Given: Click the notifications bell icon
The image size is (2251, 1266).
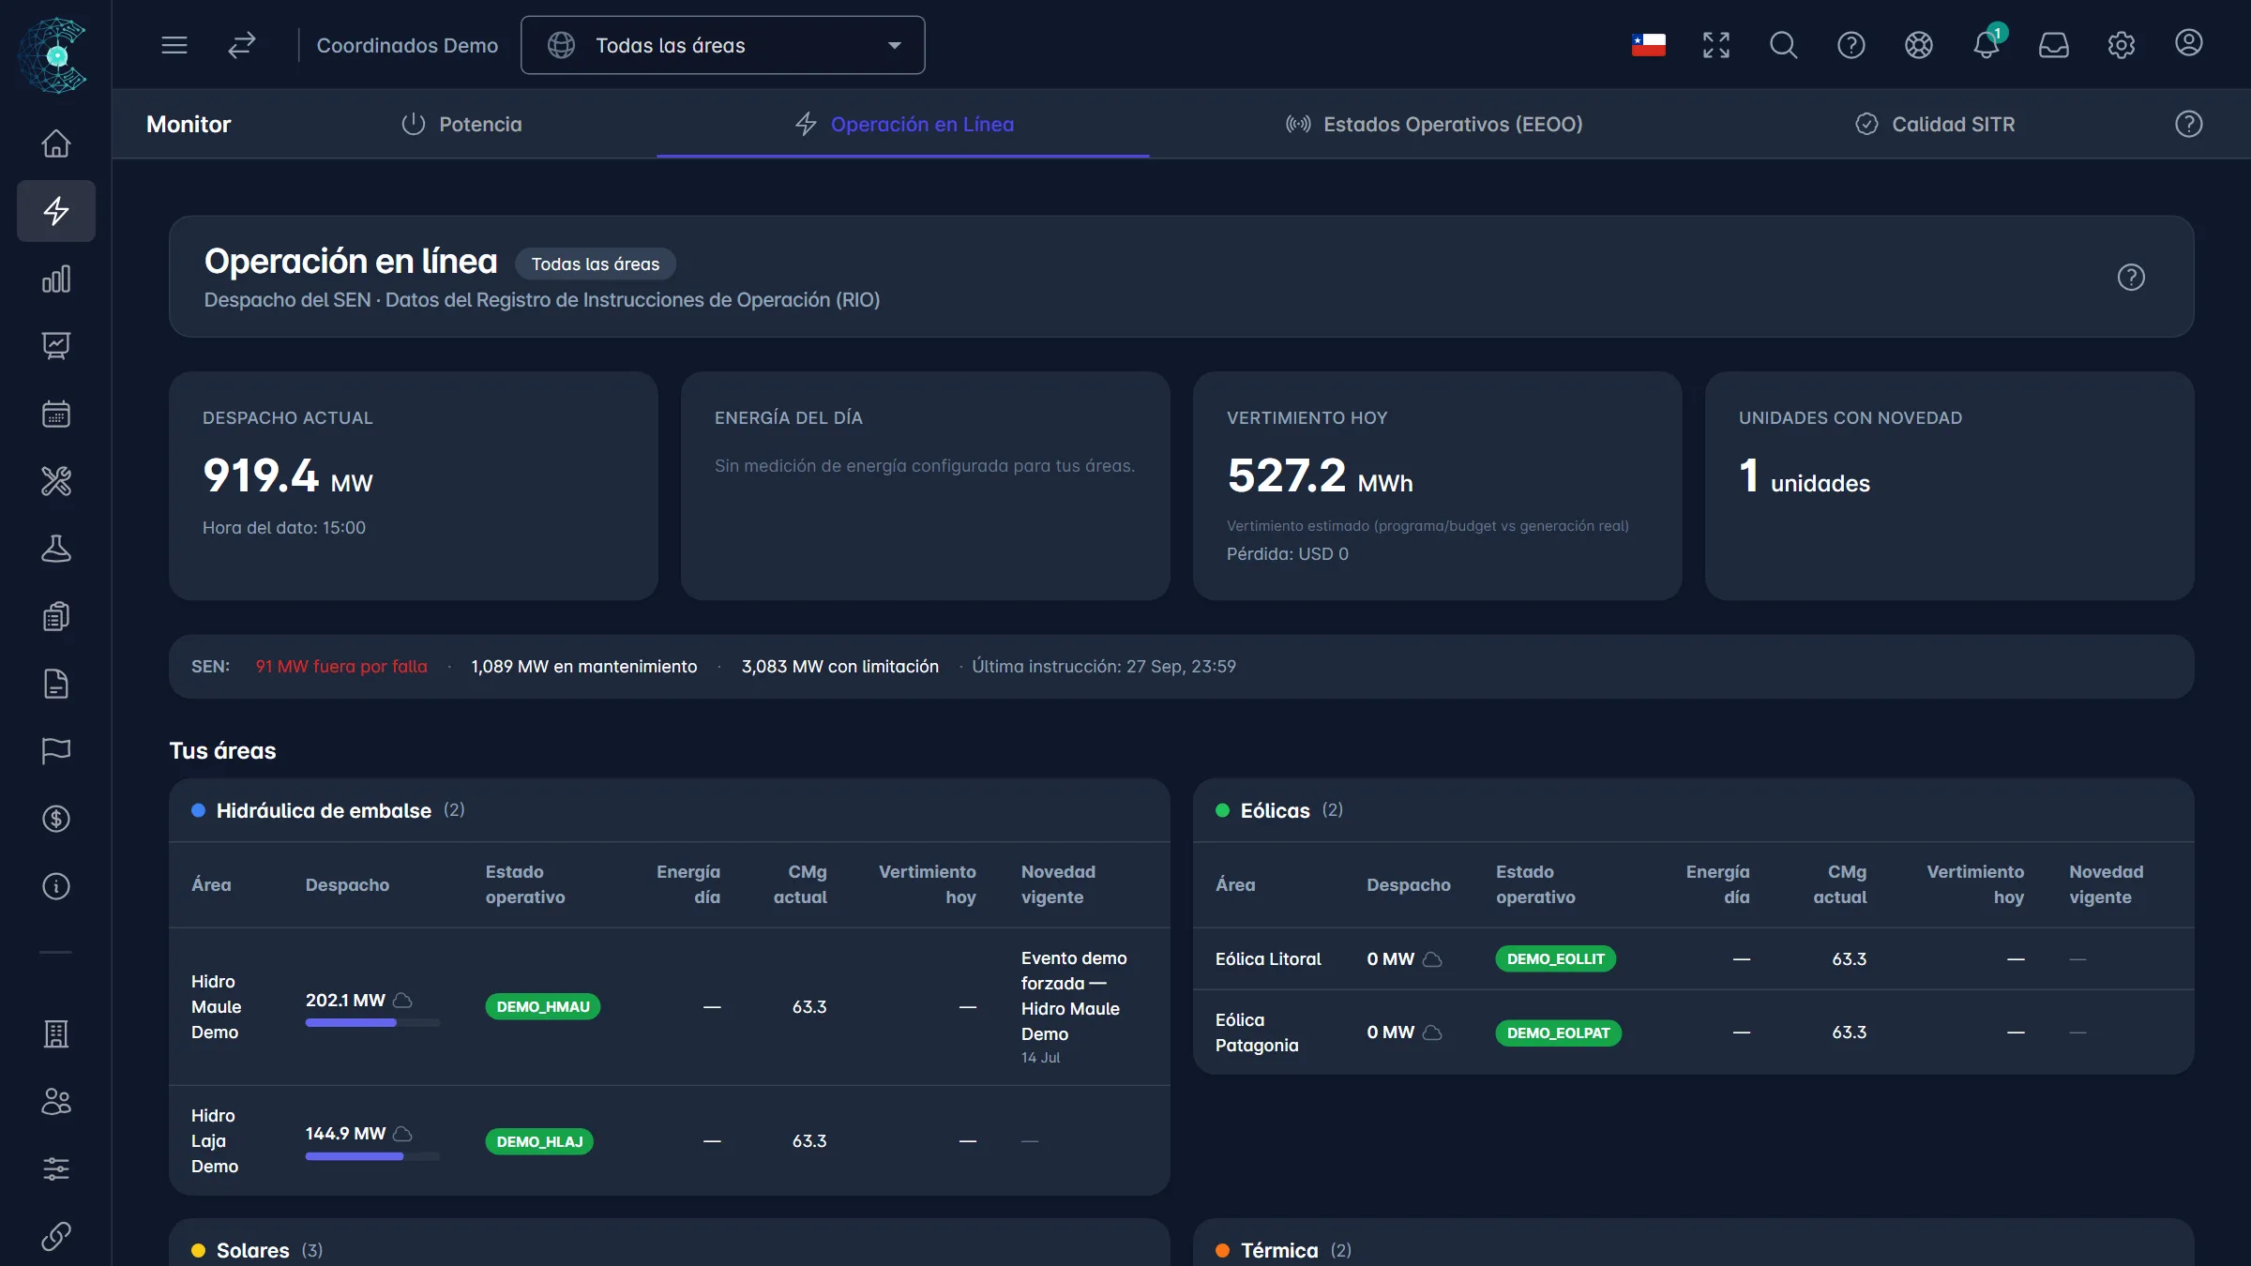Looking at the screenshot, I should [1987, 44].
